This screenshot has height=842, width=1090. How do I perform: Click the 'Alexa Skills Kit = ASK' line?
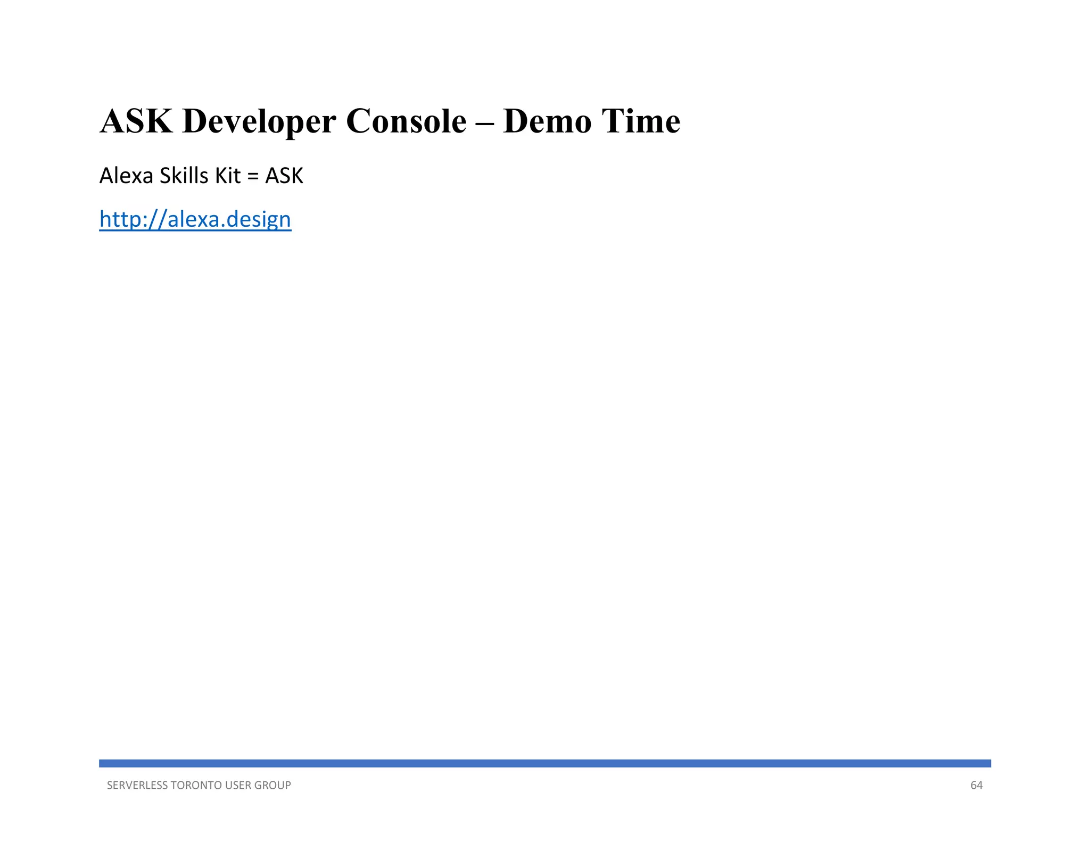point(201,176)
